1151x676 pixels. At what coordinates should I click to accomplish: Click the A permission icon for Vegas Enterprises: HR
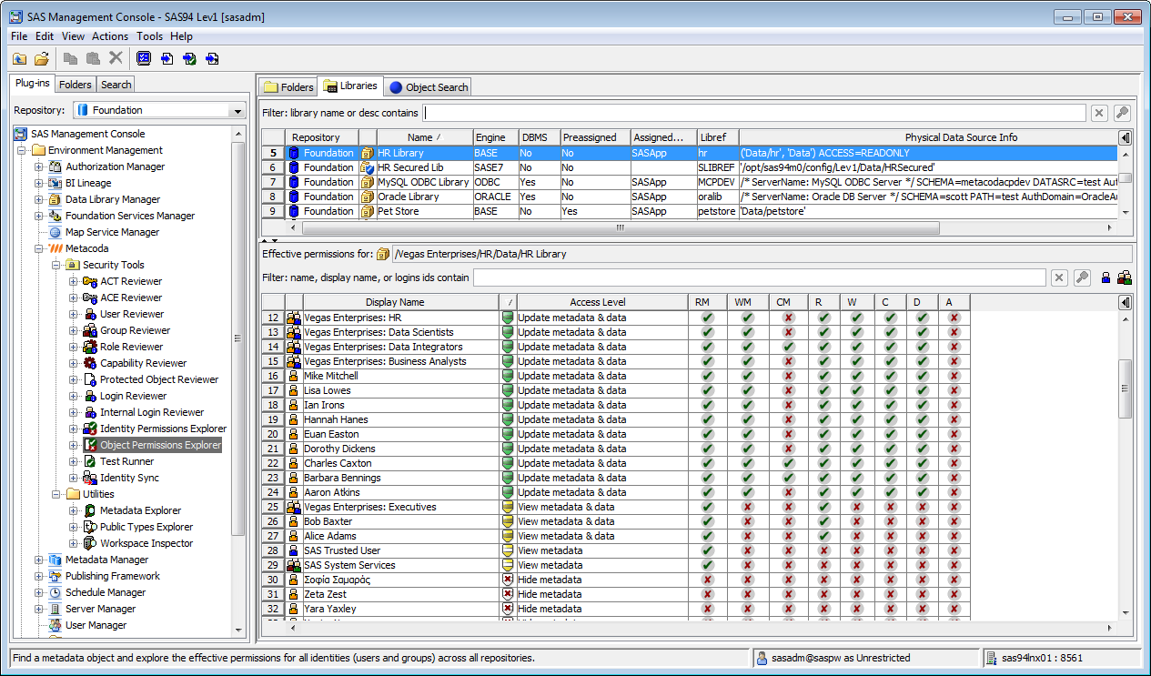click(953, 318)
